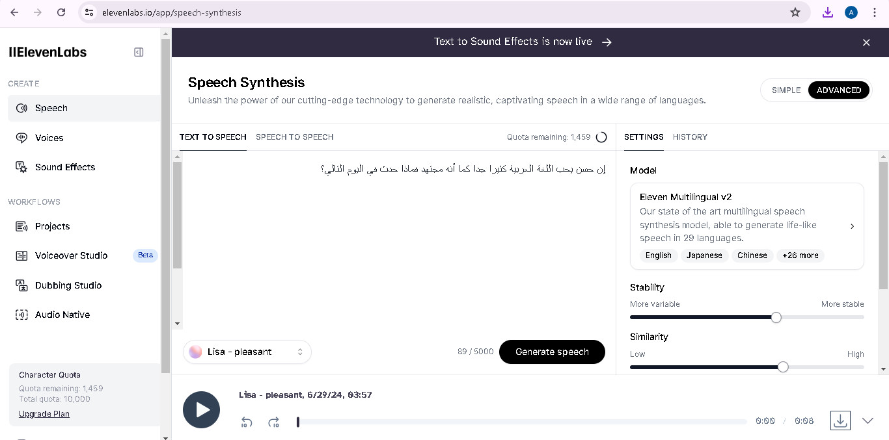This screenshot has width=889, height=440.
Task: Switch to SPEECH TO SPEECH tab
Action: click(x=295, y=137)
